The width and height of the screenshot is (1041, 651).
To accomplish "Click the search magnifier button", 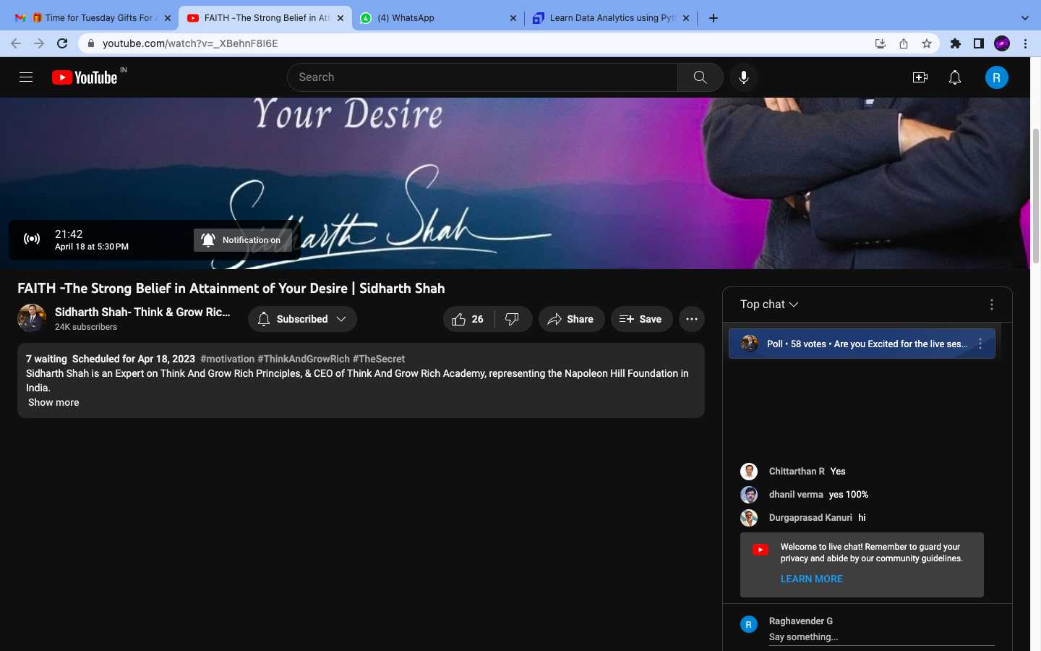I will (x=700, y=77).
